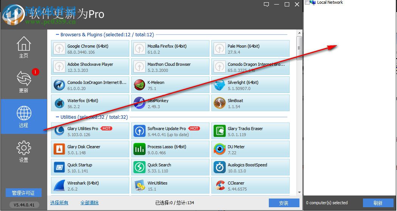Click the Mozilla Firefox (64bit) icon

click(140, 48)
